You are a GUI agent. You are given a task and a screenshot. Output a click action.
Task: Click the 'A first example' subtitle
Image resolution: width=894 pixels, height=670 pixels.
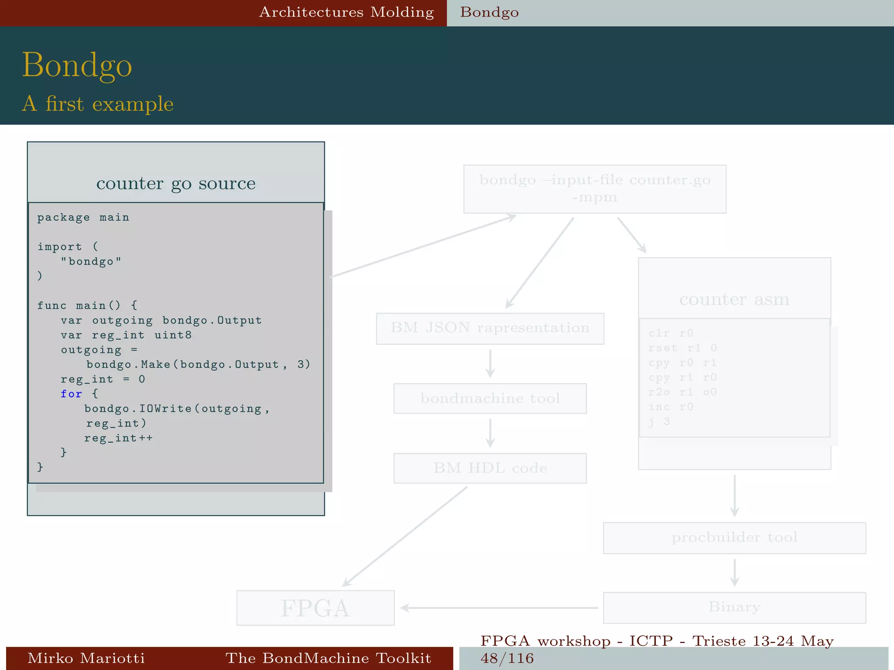coord(98,104)
